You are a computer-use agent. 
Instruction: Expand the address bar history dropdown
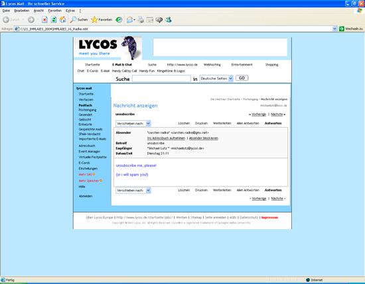pyautogui.click(x=334, y=28)
